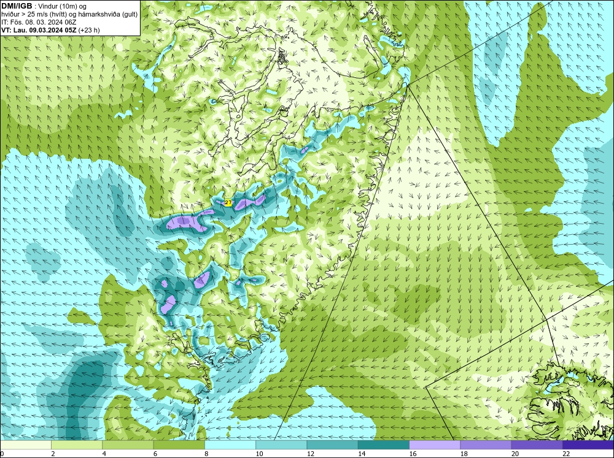
Task: Click the "Vindur (10m) og" header text
Action: [x=63, y=6]
